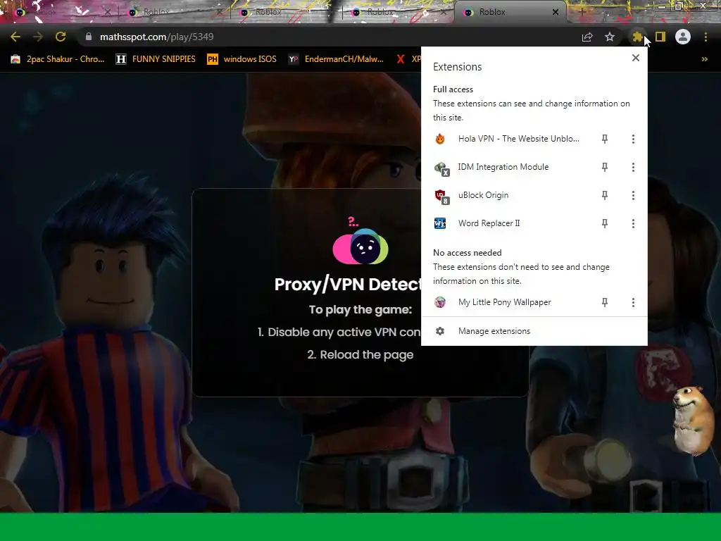Open the EndermanCH/Malw... bookmark
This screenshot has width=721, height=541.
tap(336, 59)
